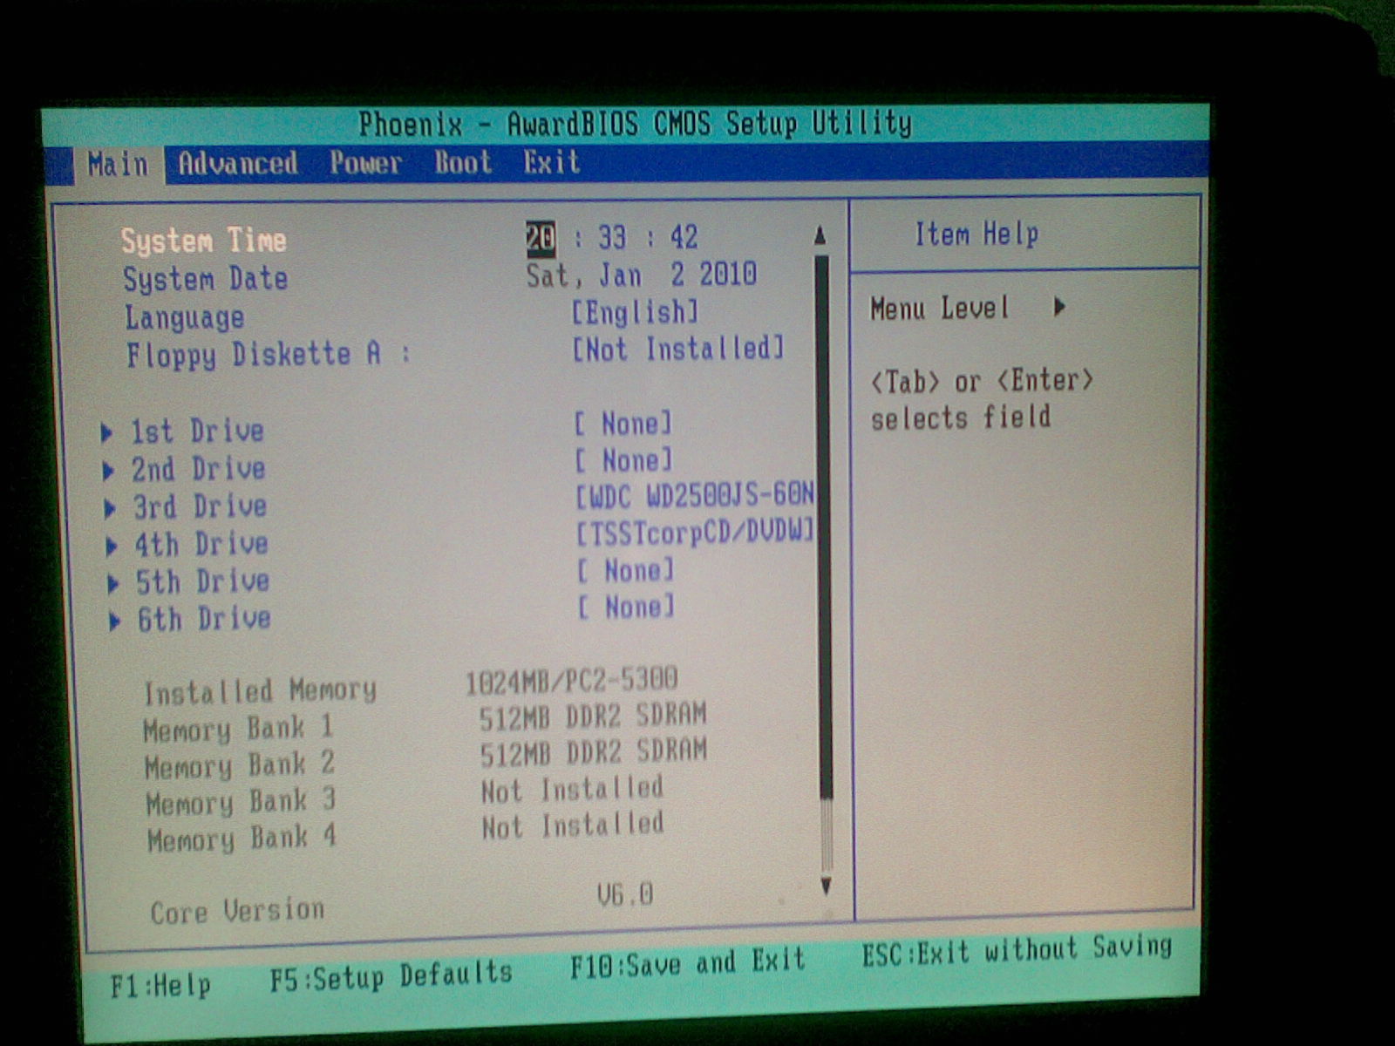Change Floppy Diskette A [Not Installed] value

678,349
